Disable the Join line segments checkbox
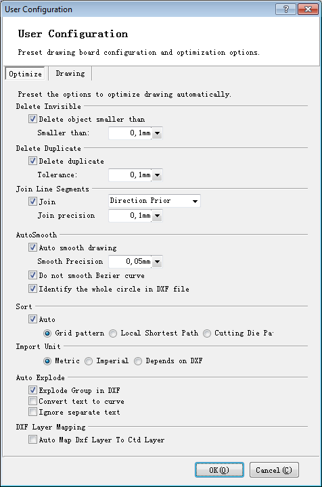The image size is (322, 487). tap(32, 202)
